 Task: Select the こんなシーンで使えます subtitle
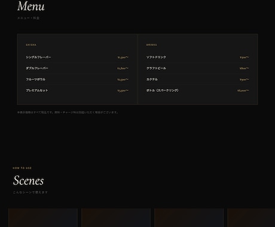pyautogui.click(x=30, y=192)
